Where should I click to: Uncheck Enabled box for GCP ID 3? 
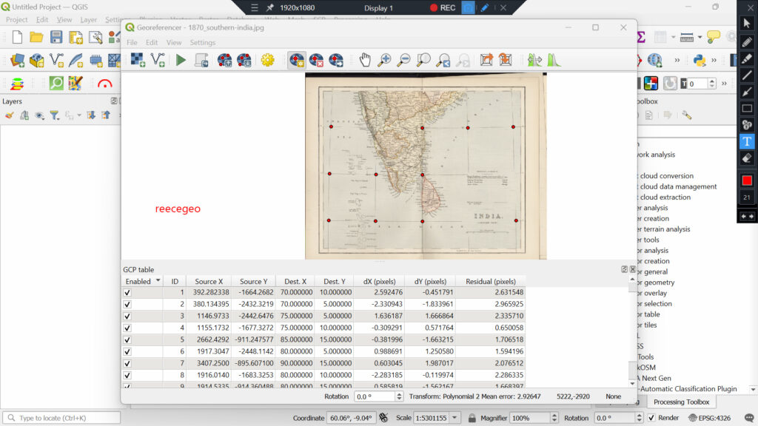(127, 316)
